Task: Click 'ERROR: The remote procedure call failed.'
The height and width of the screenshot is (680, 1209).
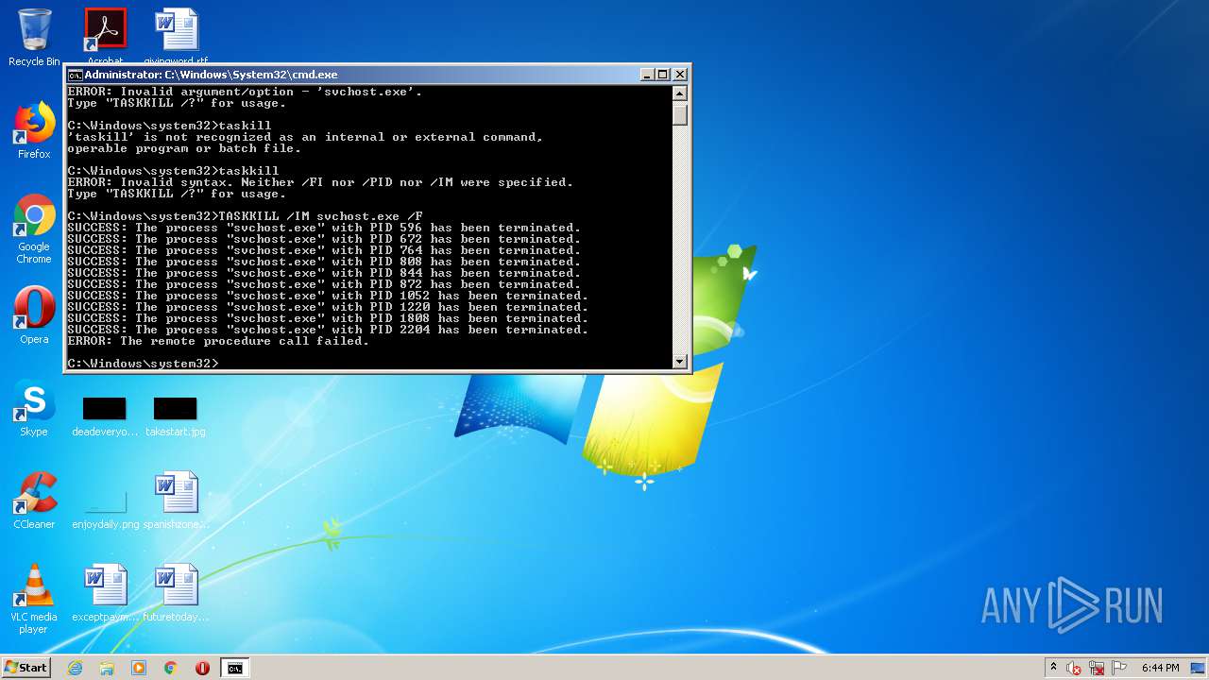Action: [x=218, y=341]
